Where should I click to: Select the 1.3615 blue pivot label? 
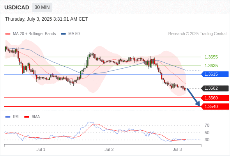click(x=215, y=74)
